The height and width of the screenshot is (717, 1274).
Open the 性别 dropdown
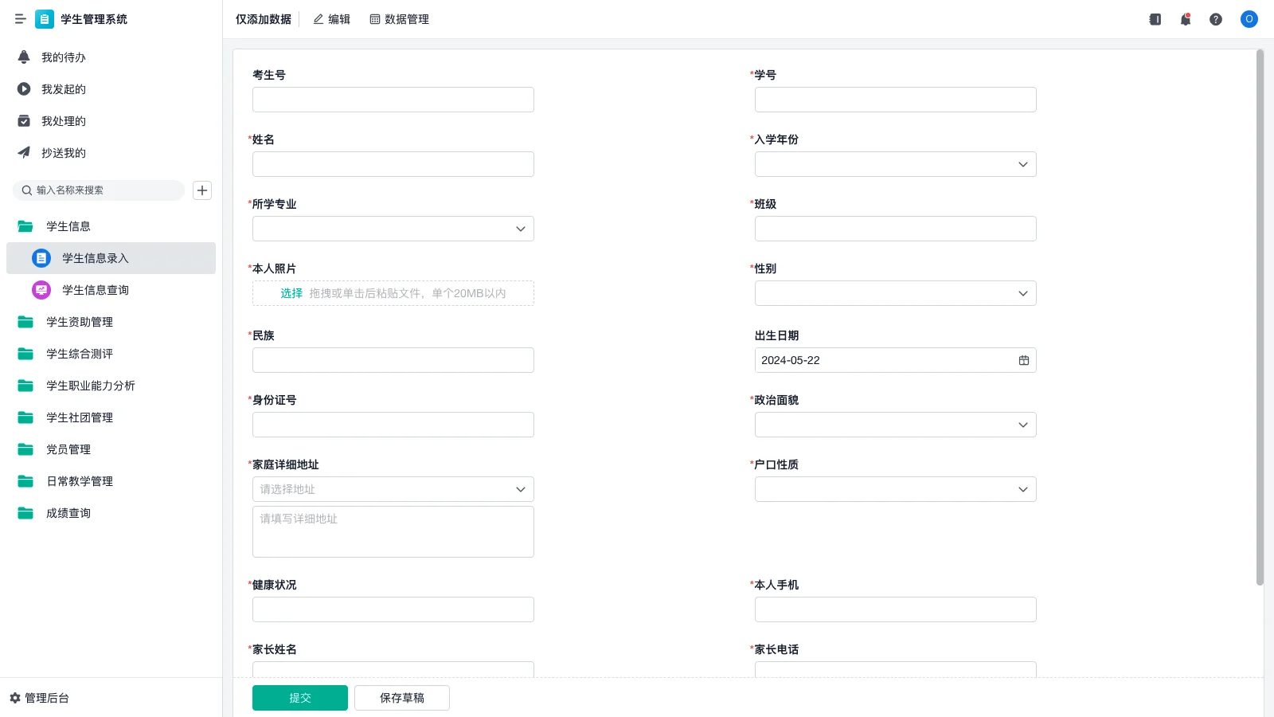(1022, 293)
